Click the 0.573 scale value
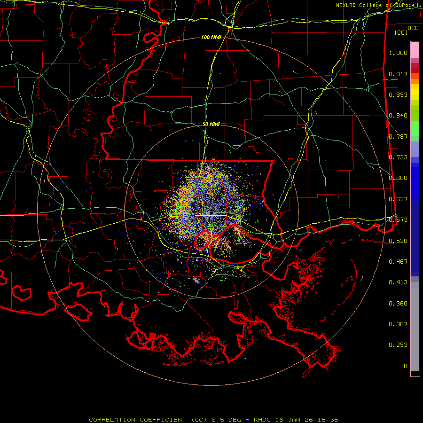 click(398, 220)
